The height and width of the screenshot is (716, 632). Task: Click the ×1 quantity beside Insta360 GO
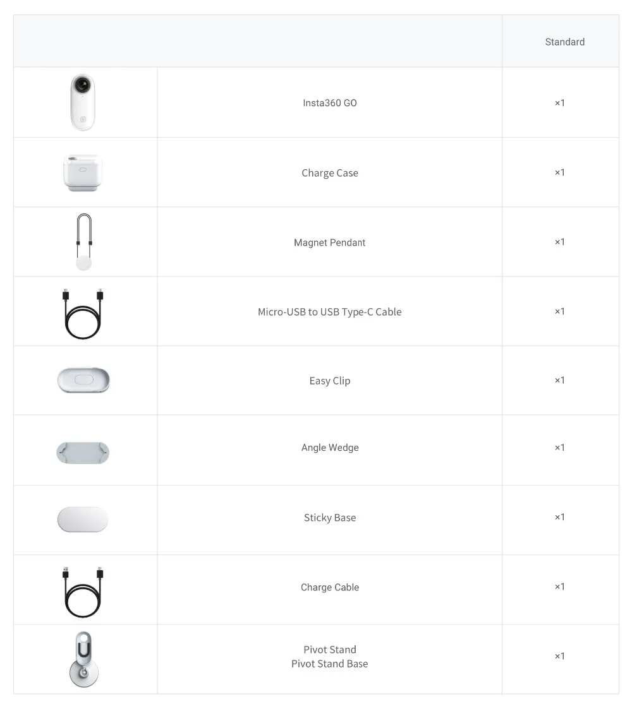pos(560,103)
